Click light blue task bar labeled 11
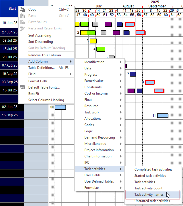 [163, 116]
